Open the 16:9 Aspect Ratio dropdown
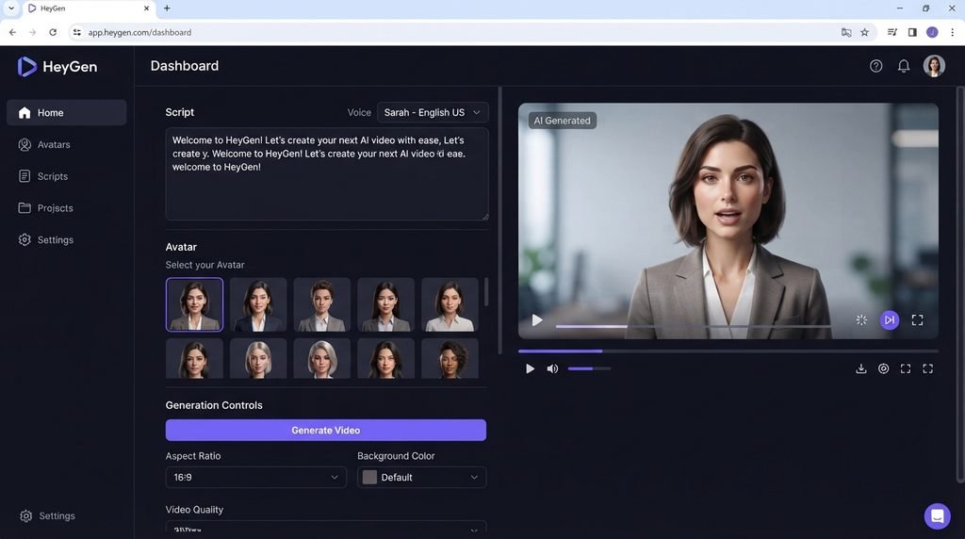Screen dimensions: 965x539 [256, 477]
